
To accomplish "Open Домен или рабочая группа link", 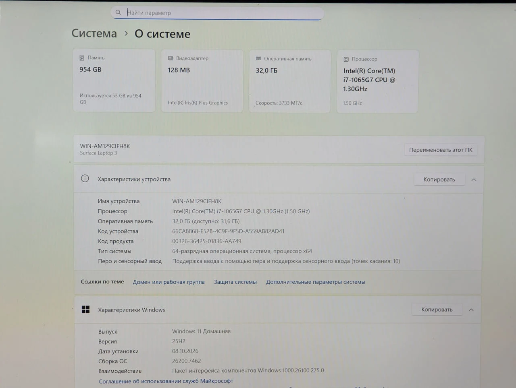I will tap(169, 282).
